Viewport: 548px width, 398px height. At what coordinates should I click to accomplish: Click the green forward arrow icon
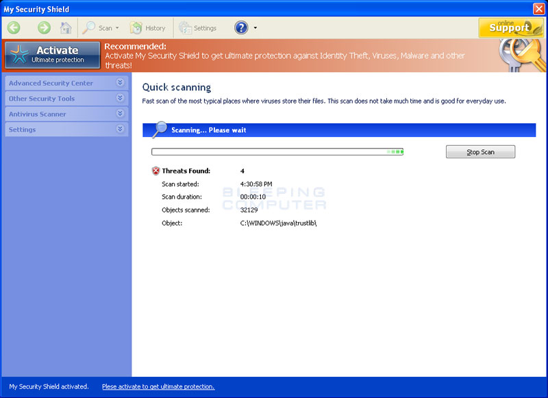[x=43, y=27]
